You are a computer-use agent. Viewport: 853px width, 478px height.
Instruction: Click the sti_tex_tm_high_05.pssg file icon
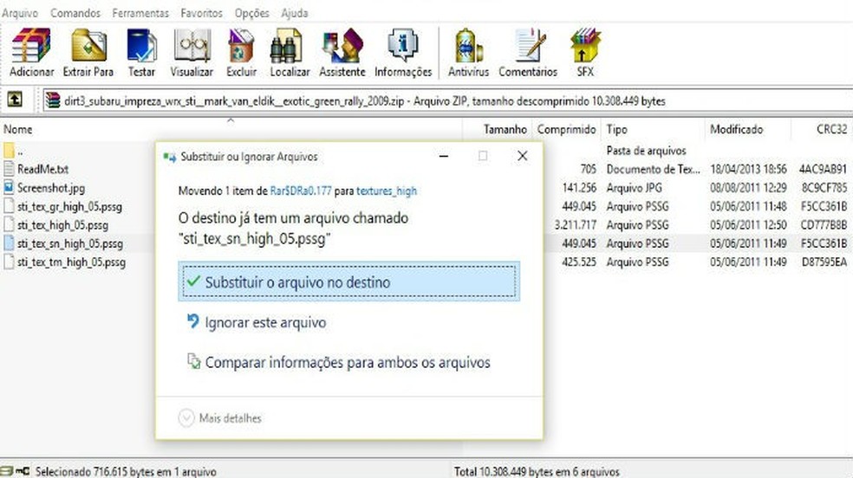(x=8, y=262)
